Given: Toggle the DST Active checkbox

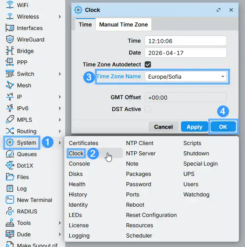Looking at the screenshot, I should 148,109.
